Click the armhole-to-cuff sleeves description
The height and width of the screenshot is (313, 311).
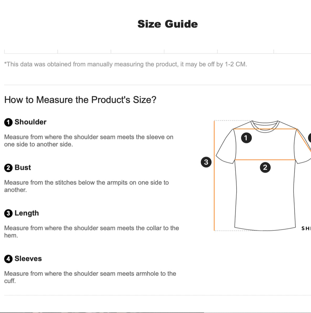pyautogui.click(x=90, y=277)
